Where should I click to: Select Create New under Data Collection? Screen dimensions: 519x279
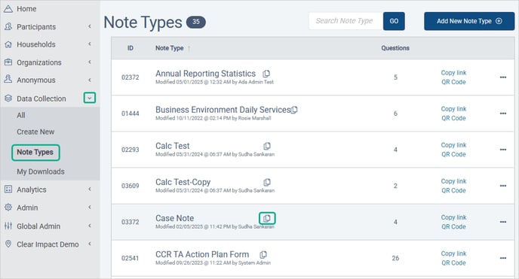35,132
